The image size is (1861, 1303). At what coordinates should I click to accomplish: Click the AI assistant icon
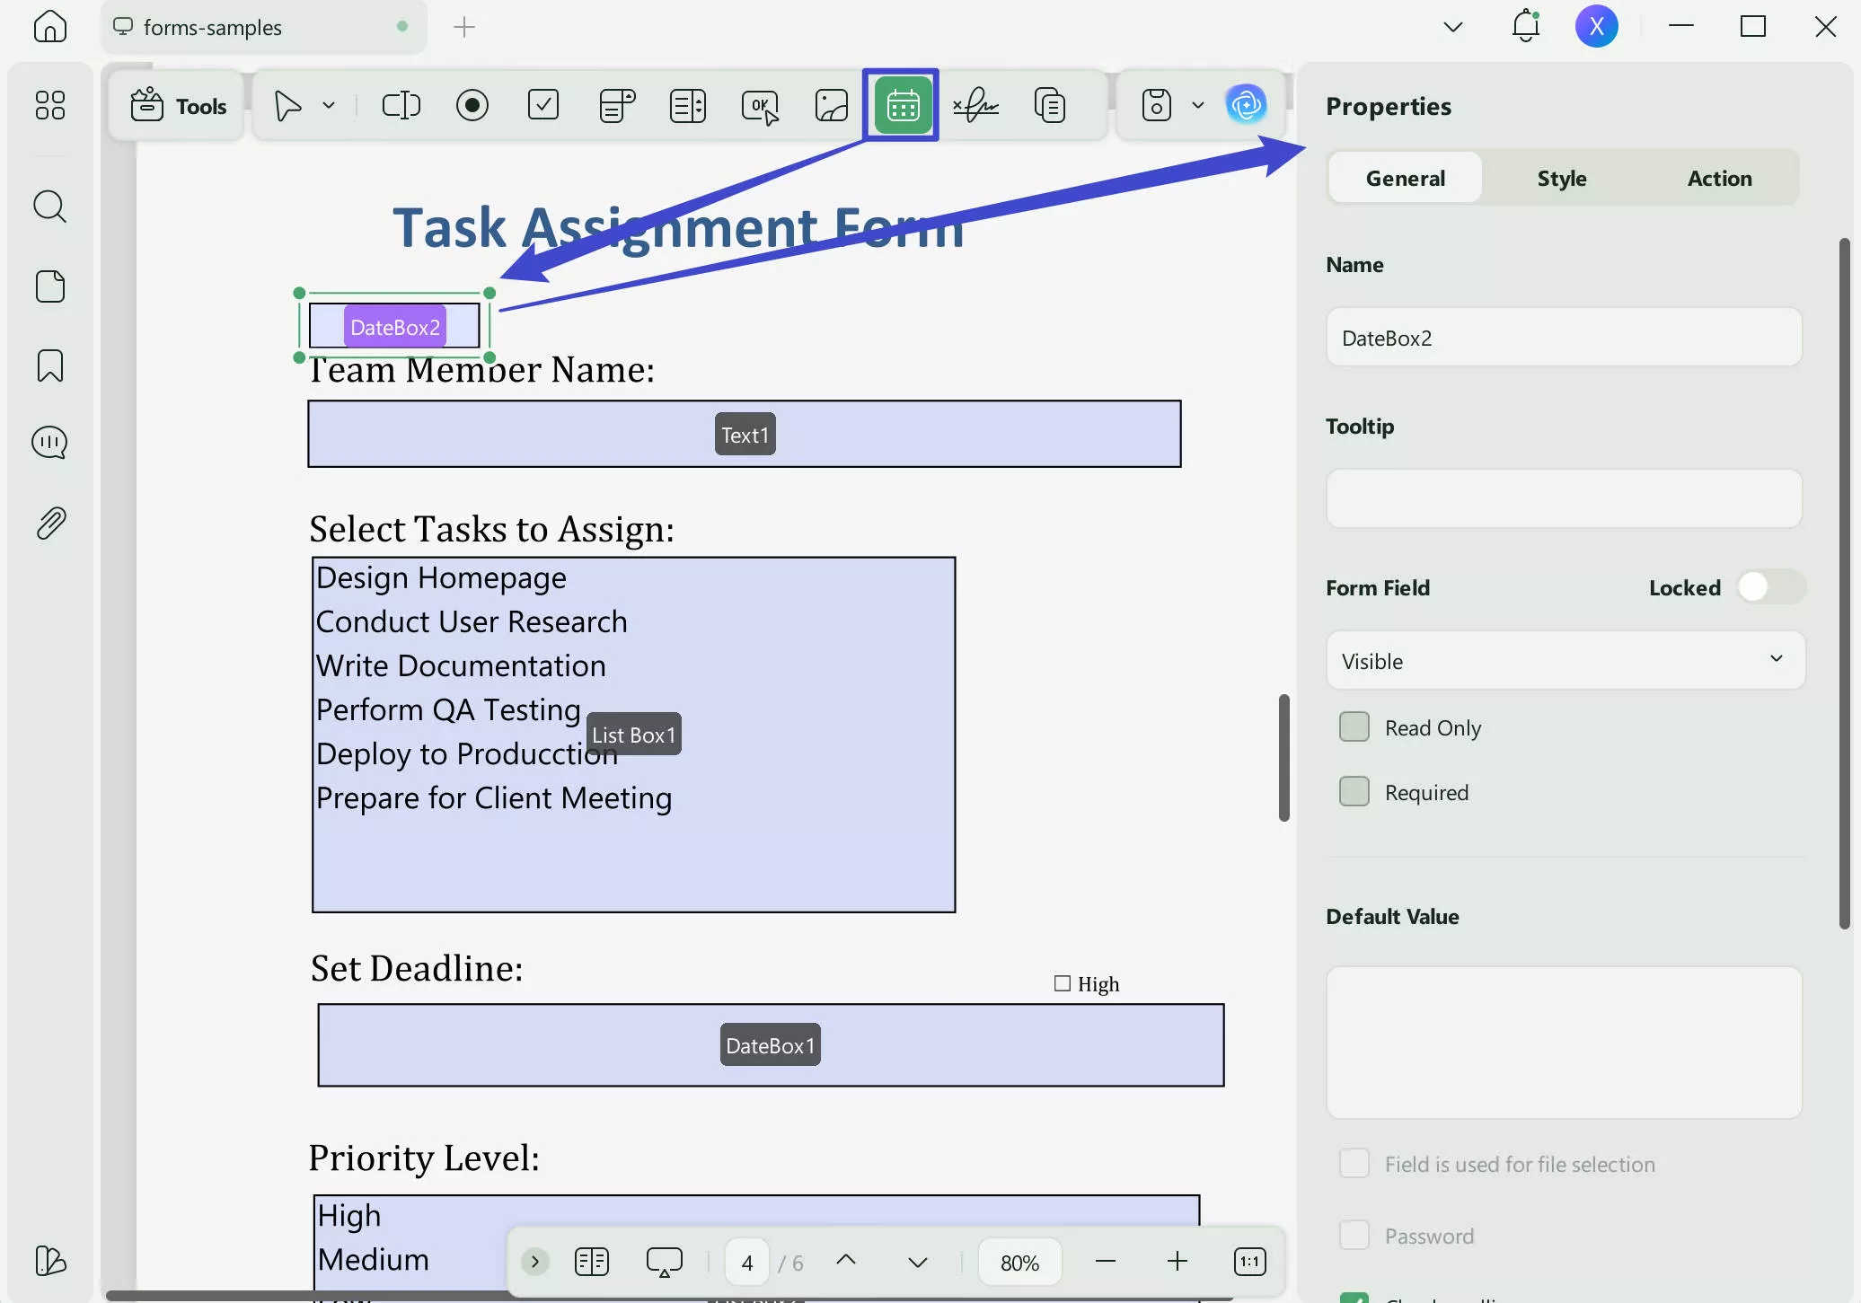pyautogui.click(x=1246, y=105)
